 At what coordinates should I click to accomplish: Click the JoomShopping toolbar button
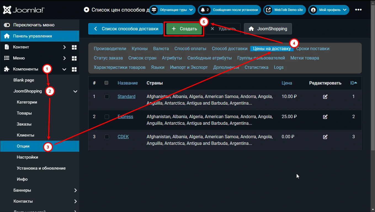pyautogui.click(x=268, y=29)
